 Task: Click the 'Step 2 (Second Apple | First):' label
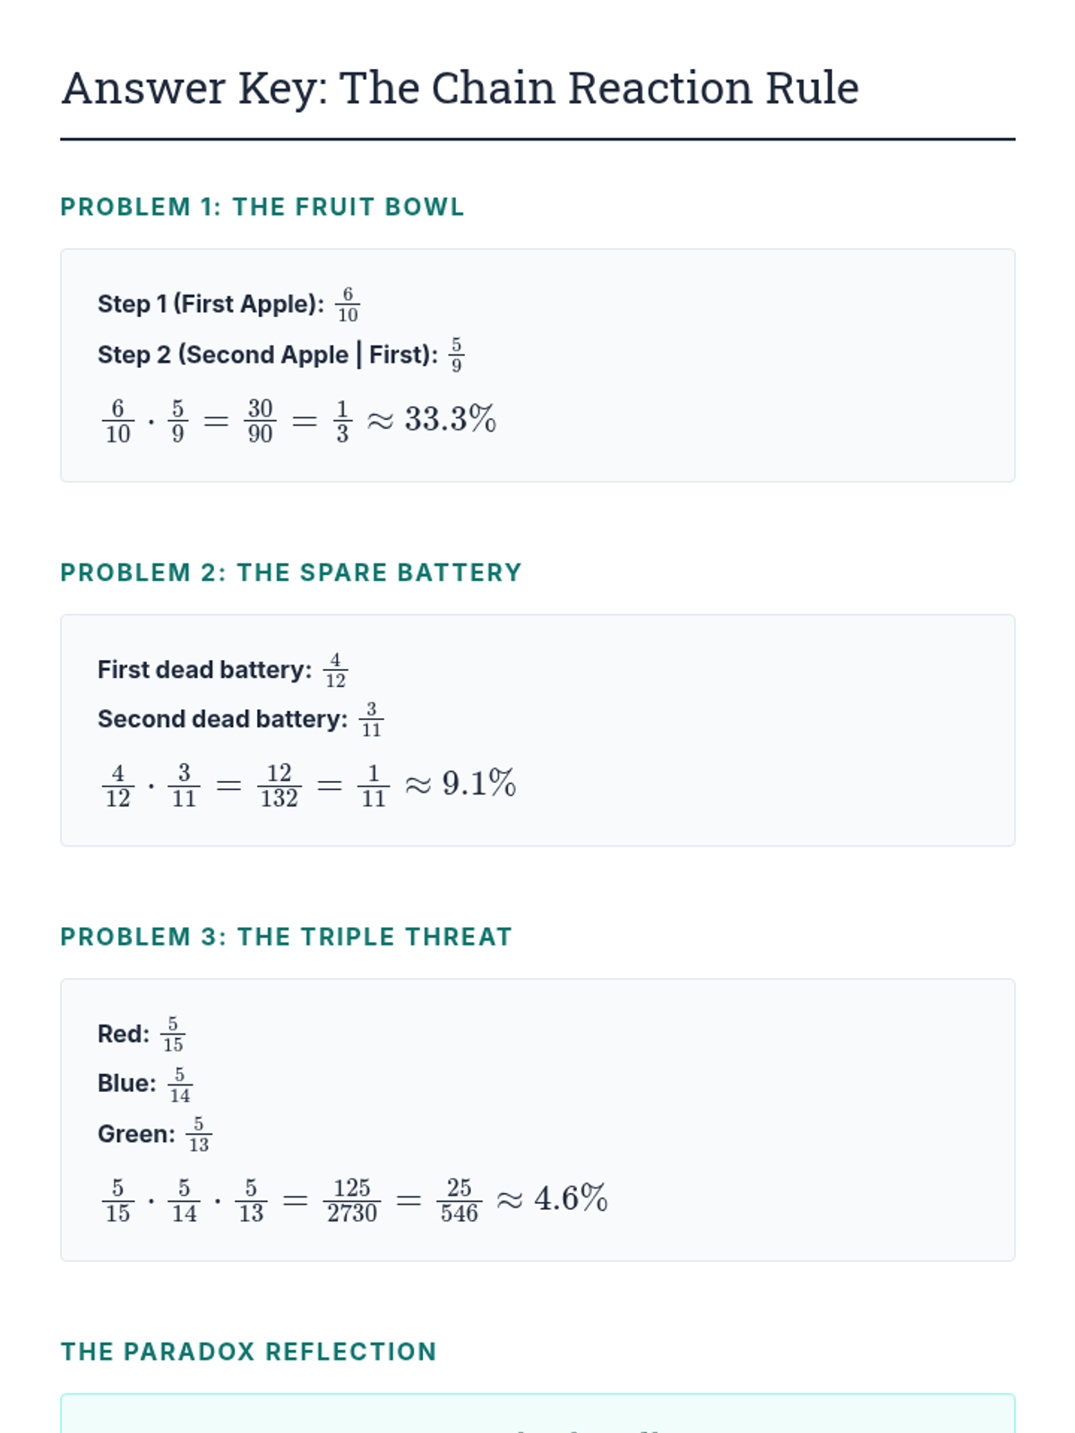pos(267,355)
